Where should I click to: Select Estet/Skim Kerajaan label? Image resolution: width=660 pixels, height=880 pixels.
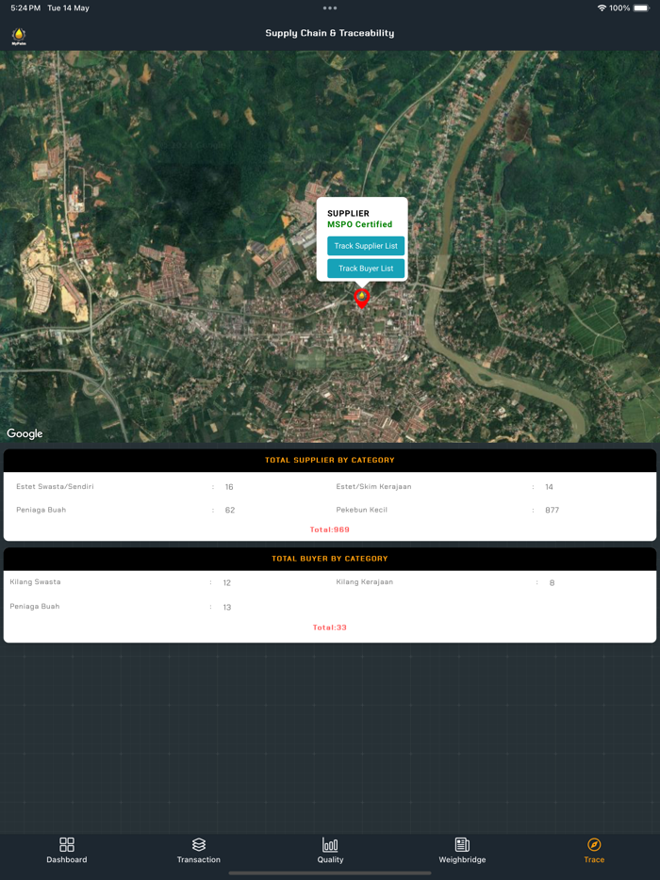click(x=373, y=486)
